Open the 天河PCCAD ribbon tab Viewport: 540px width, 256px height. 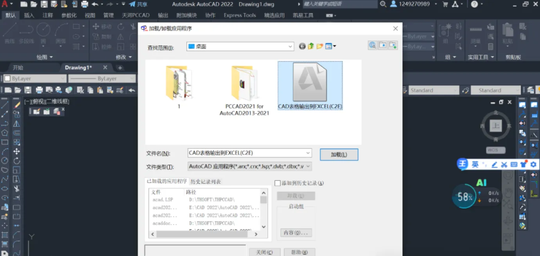click(x=136, y=15)
